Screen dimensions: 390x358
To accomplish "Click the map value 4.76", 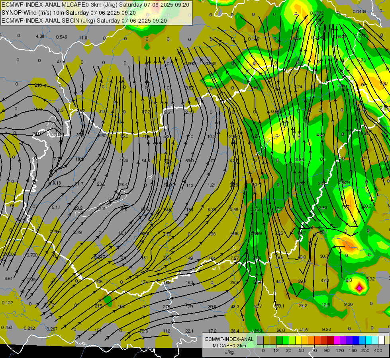I will 362,60.
